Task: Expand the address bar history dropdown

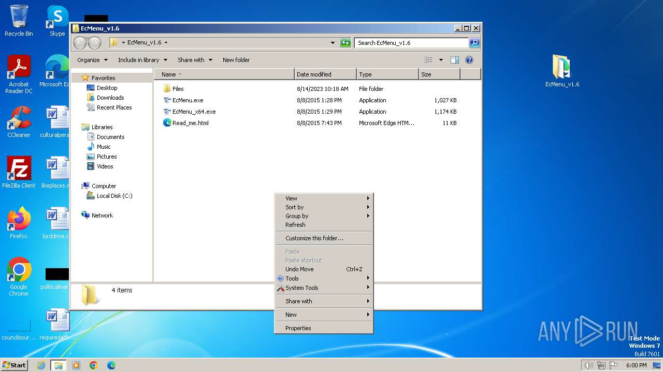Action: (333, 43)
